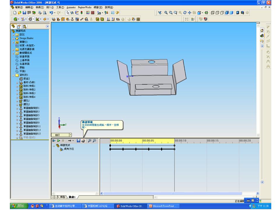
Task: Choose the Rotate View tool
Action: pyautogui.click(x=185, y=13)
